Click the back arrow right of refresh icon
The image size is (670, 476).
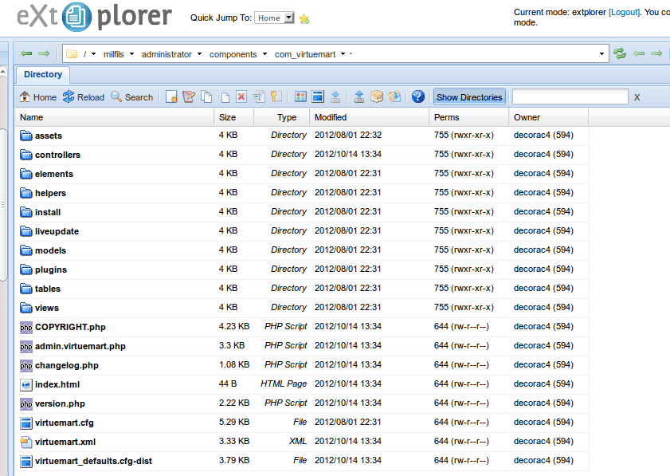(639, 53)
